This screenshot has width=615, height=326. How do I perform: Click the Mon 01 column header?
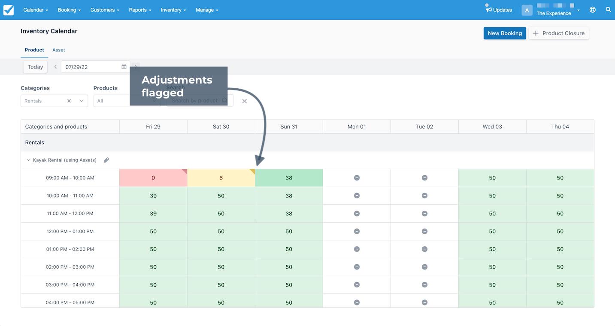click(357, 127)
